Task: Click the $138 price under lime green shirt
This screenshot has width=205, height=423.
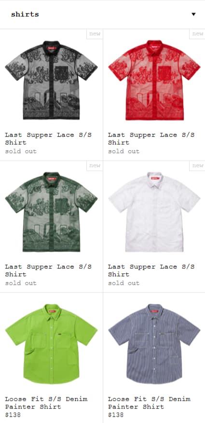Action: click(13, 415)
